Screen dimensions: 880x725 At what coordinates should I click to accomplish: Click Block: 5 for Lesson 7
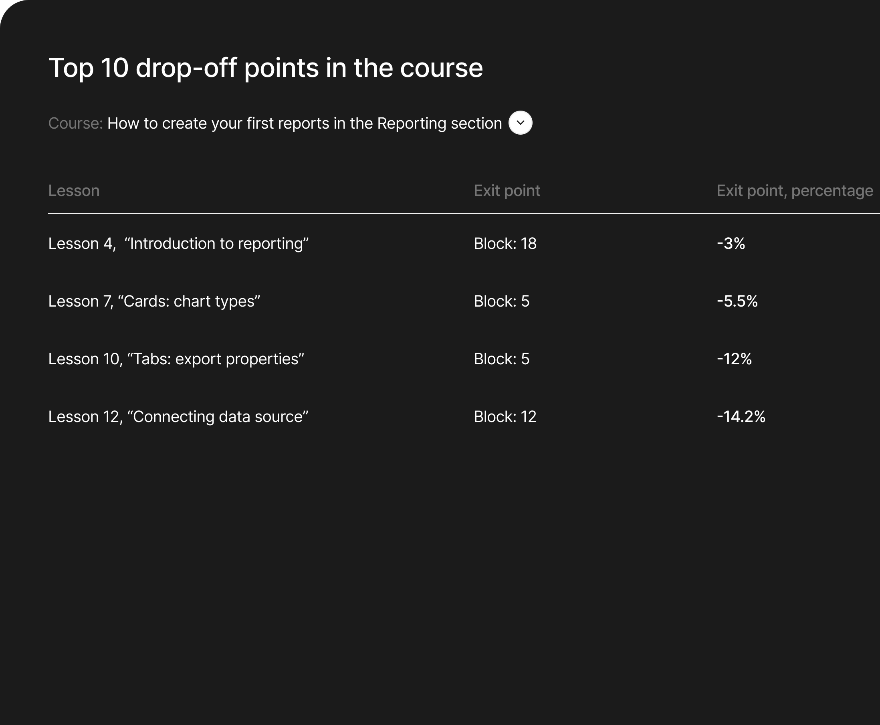501,301
